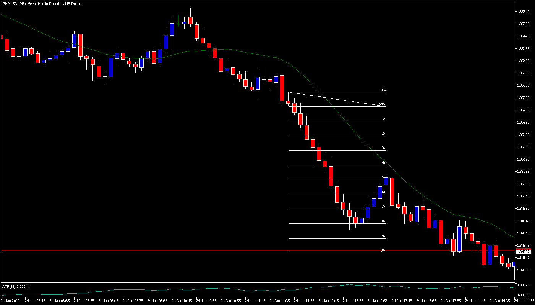
Task: Click time axis label 24 Jan 12:55
Action: coord(378,301)
